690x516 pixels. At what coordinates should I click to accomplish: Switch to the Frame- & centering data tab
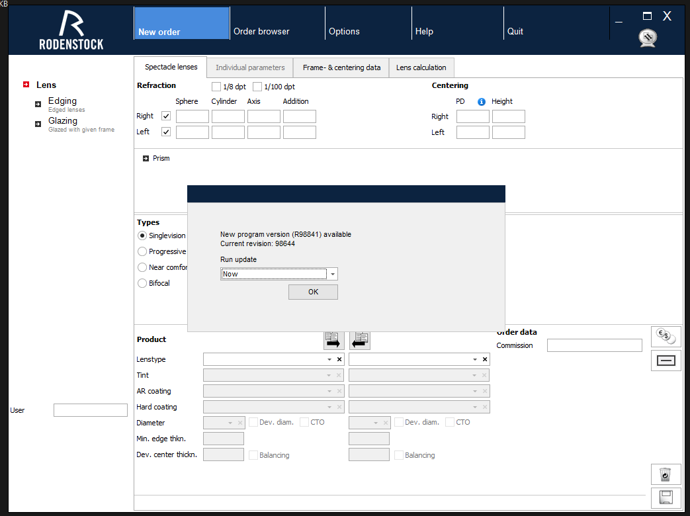pos(341,67)
